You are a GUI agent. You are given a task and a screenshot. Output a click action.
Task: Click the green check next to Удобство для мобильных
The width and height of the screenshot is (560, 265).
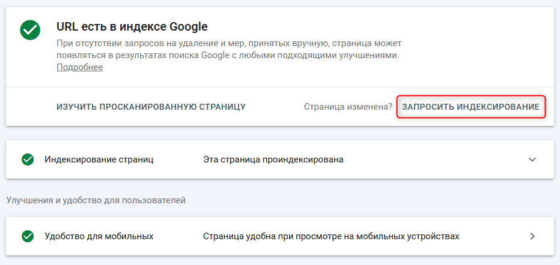point(27,236)
